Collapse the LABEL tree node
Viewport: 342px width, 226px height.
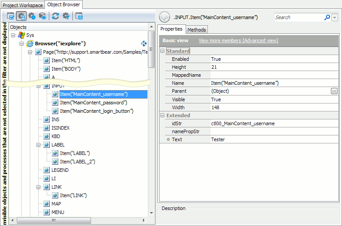tap(38, 145)
